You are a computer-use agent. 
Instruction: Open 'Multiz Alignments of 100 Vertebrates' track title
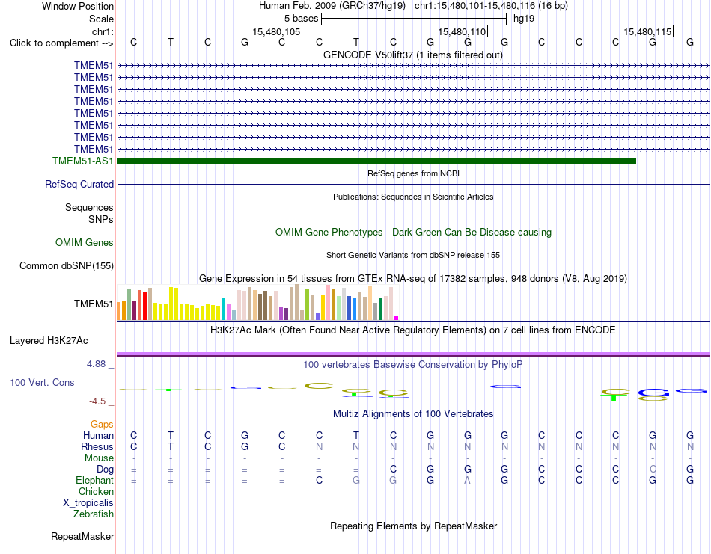coord(413,414)
